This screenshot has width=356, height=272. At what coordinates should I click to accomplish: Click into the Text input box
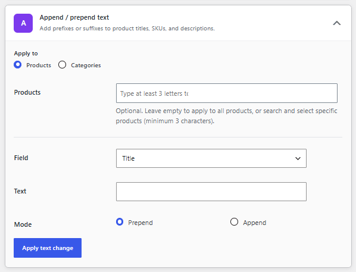[x=211, y=192]
